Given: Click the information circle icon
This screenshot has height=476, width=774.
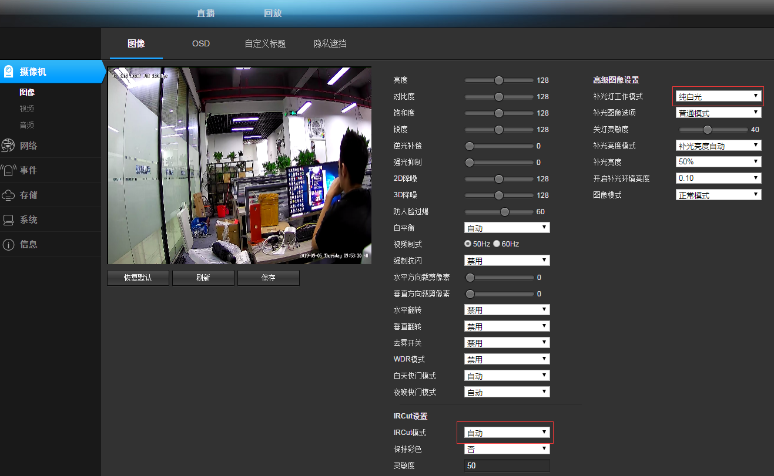Looking at the screenshot, I should coord(8,245).
